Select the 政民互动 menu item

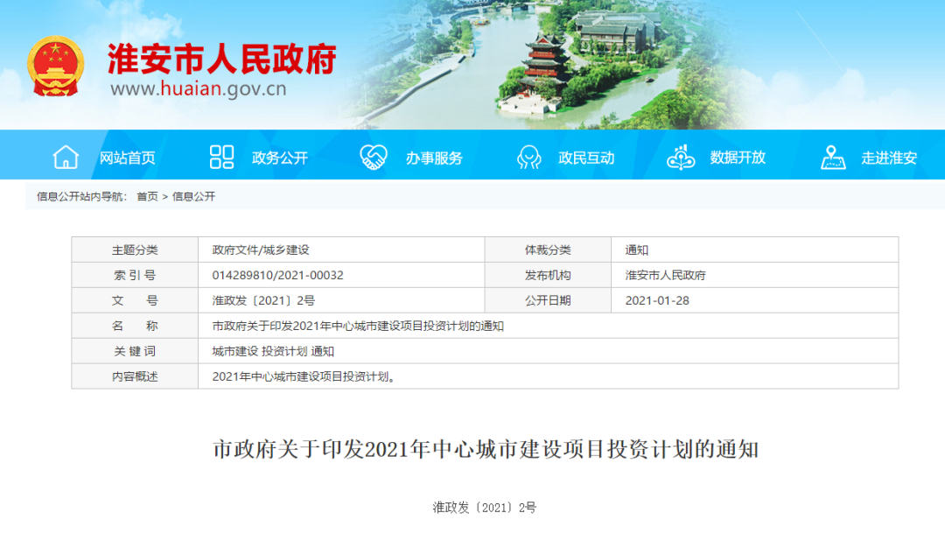[586, 158]
